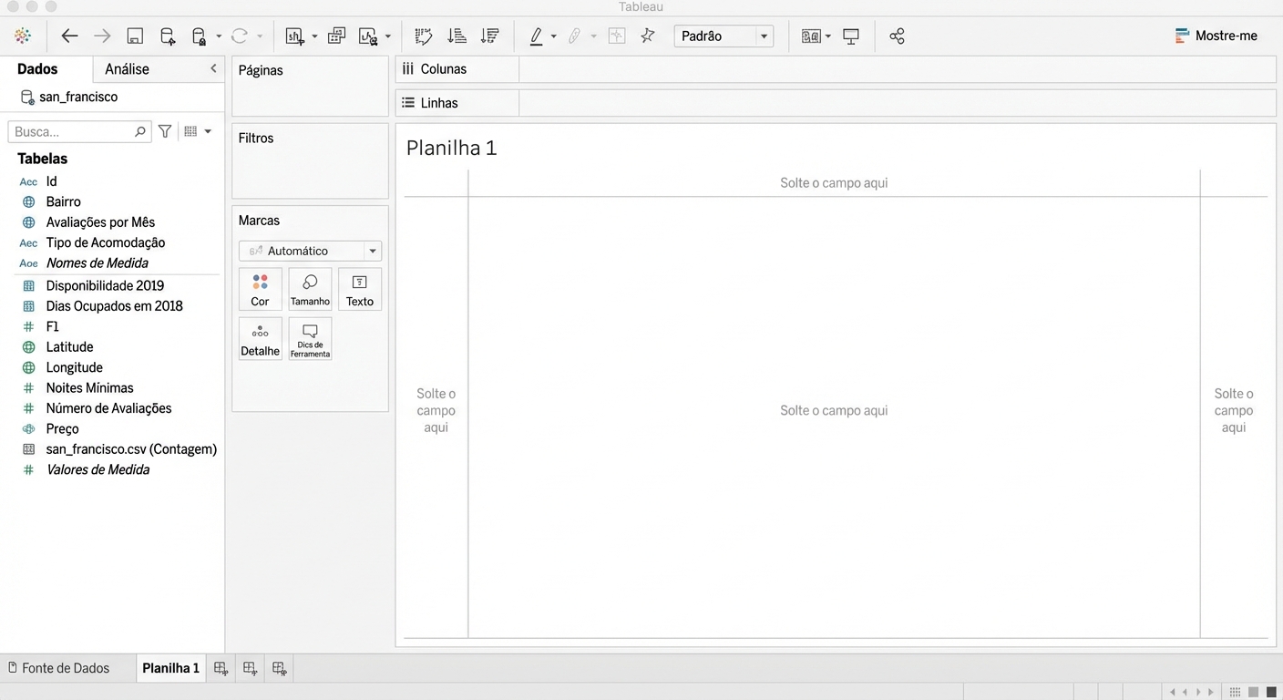1283x700 pixels.
Task: Click the Share toolbar icon
Action: click(x=897, y=36)
